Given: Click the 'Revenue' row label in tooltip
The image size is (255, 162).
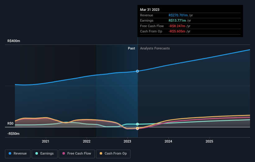Looking at the screenshot, I should [x=147, y=15].
